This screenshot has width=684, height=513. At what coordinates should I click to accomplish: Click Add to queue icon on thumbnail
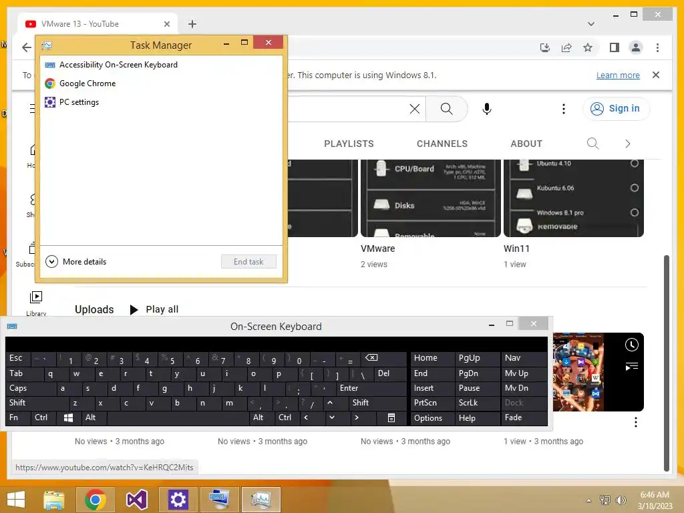632,367
